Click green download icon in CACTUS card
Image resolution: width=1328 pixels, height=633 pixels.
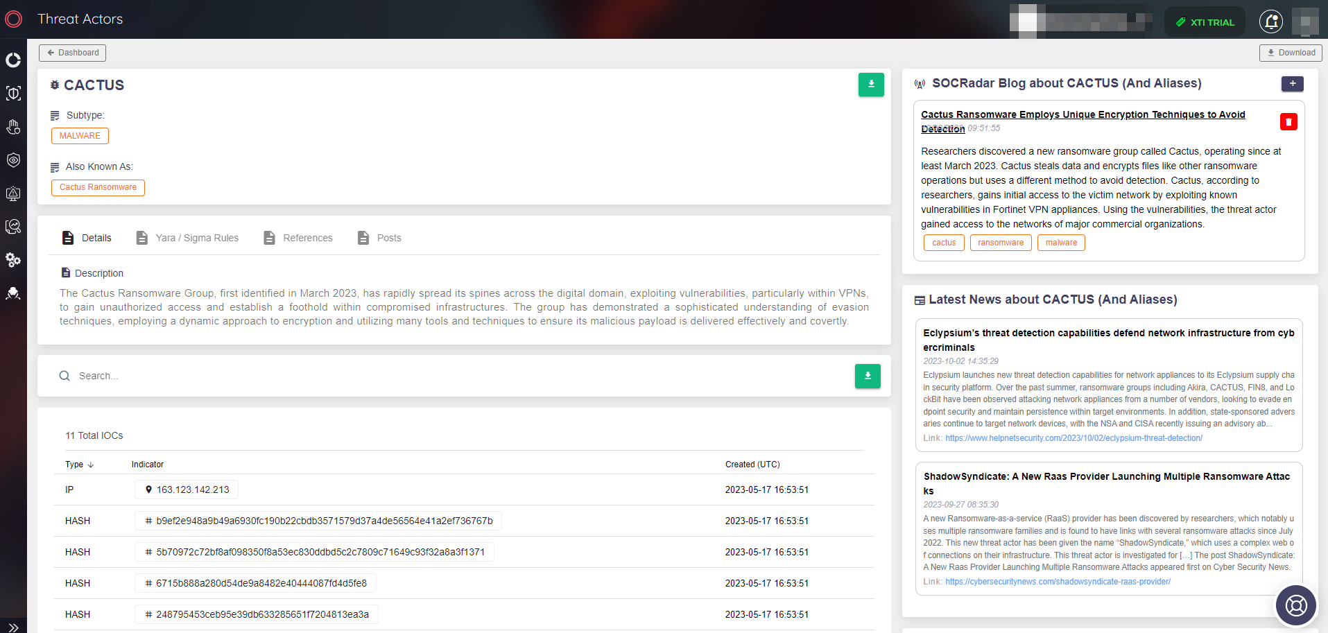point(871,85)
